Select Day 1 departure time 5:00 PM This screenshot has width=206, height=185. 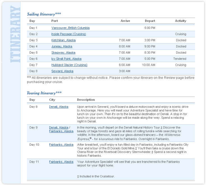(x=150, y=28)
